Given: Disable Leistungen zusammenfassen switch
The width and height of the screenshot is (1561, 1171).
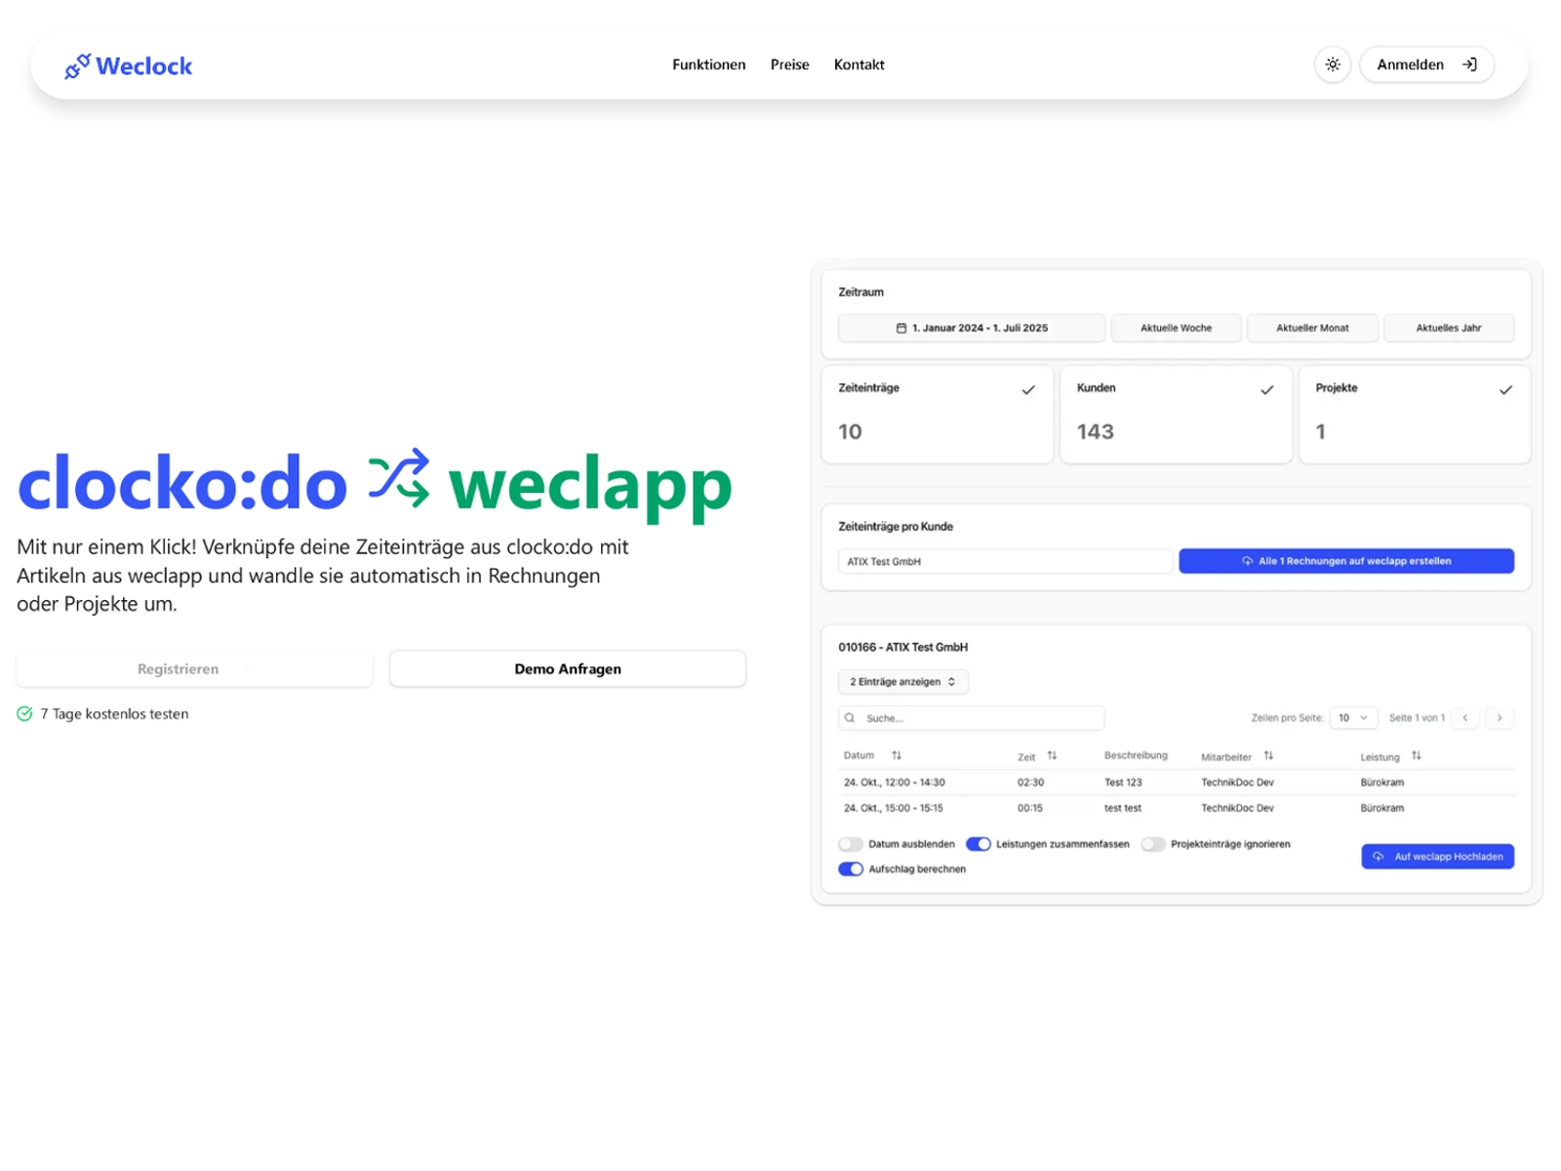Looking at the screenshot, I should coord(979,844).
